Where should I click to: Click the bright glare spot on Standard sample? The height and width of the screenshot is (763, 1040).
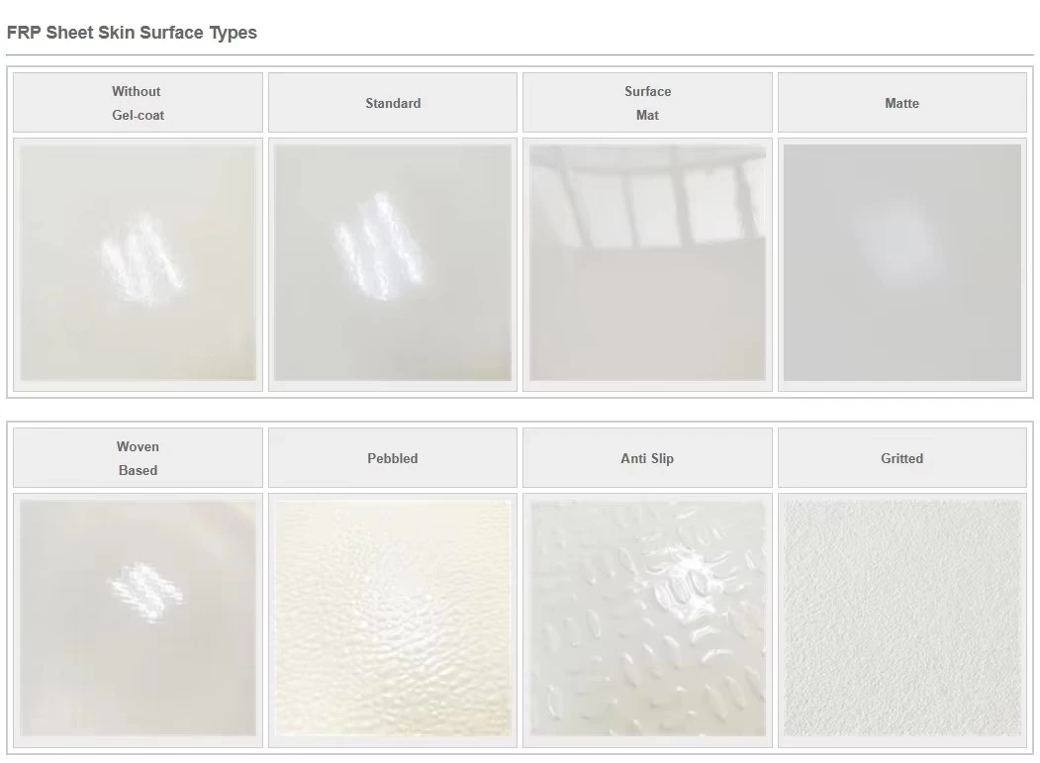click(379, 246)
